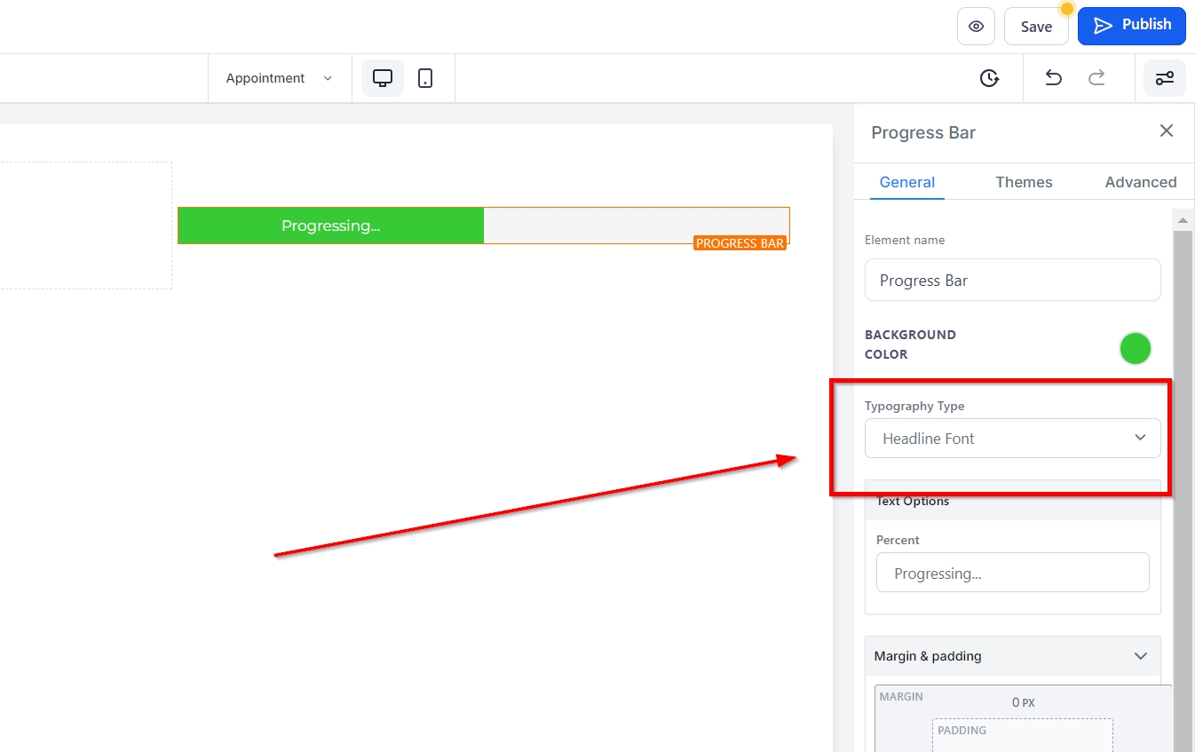This screenshot has height=752, width=1195.
Task: Close the Progress Bar panel
Action: pyautogui.click(x=1167, y=131)
